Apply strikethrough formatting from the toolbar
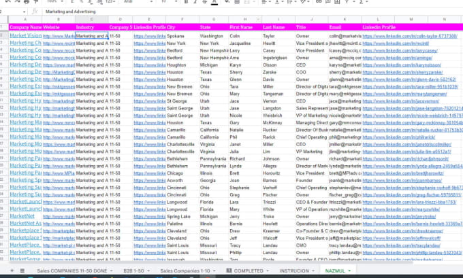 click(204, 1)
